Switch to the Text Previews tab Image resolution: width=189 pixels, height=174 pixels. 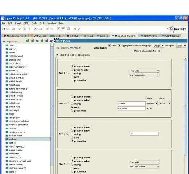coord(149,36)
